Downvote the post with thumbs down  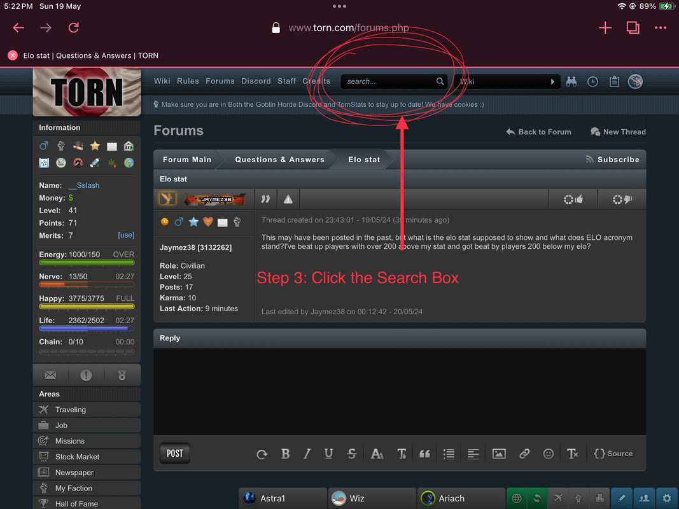(x=622, y=199)
